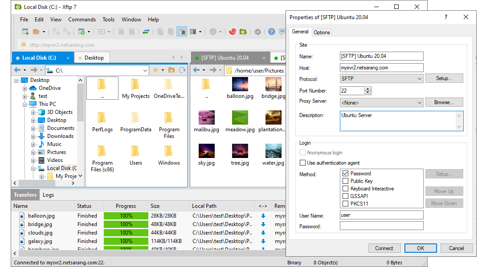Screen dimensions: 490x267
Task: Go back in local pane
Action: tap(17, 70)
